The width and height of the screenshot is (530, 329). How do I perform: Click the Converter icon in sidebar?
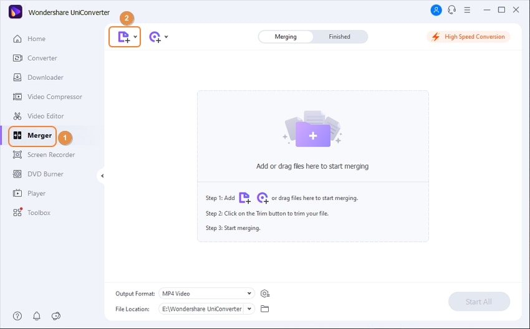click(17, 58)
